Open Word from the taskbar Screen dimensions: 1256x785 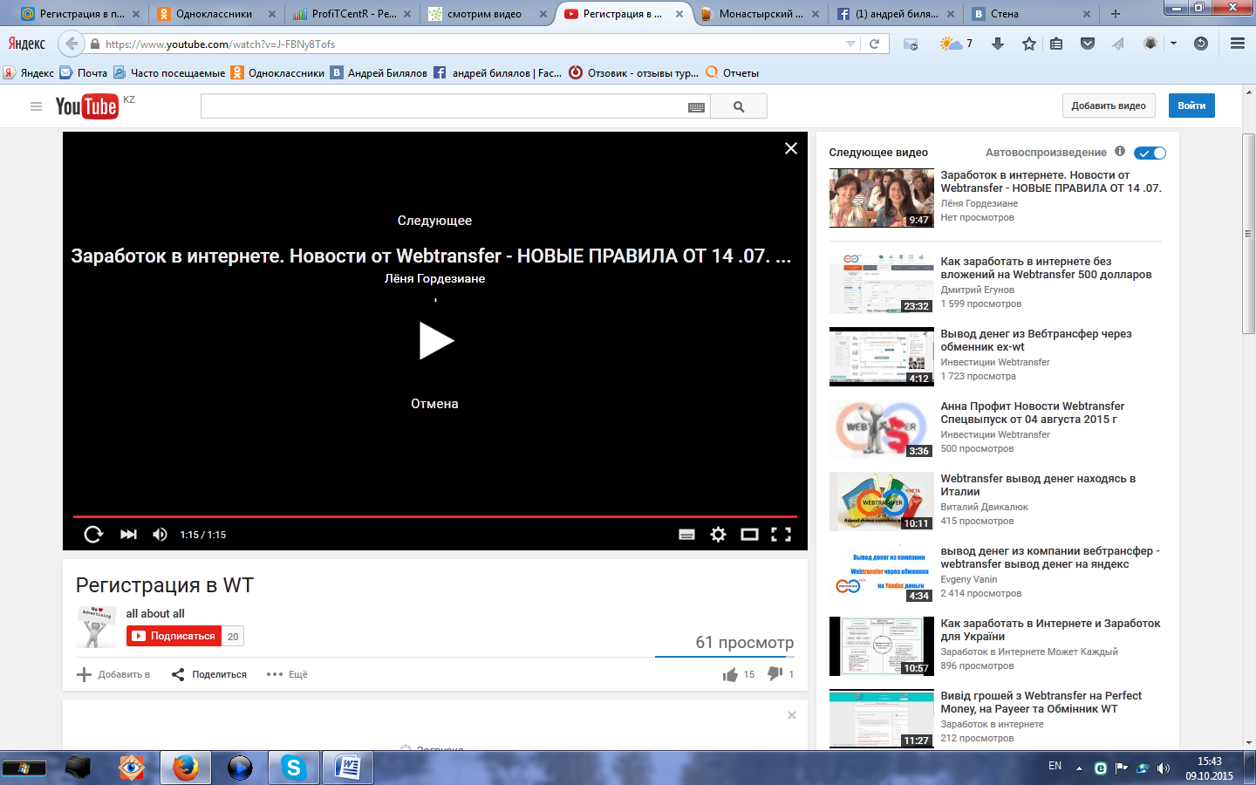point(348,768)
